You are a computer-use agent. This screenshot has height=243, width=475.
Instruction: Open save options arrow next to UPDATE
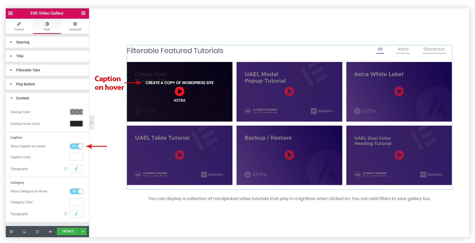[83, 232]
